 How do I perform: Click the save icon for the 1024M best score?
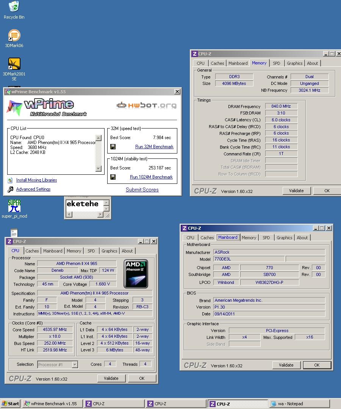(x=113, y=177)
